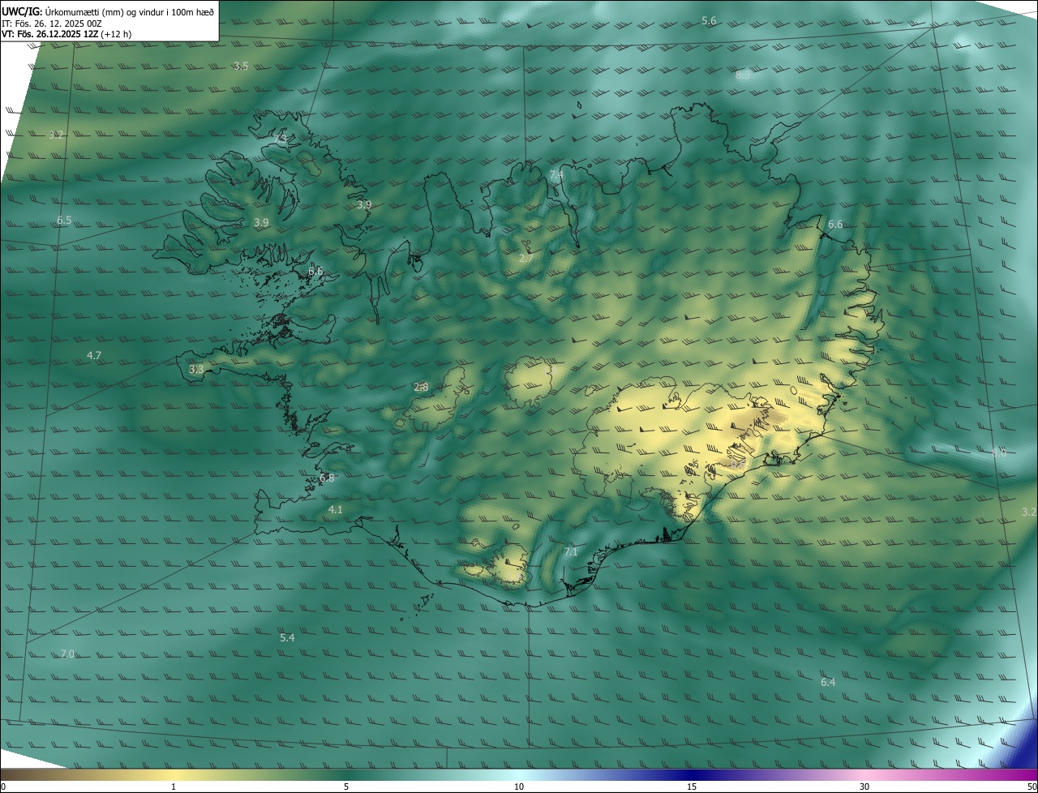Click the 4.7 value label on the map
Screen dimensions: 1038x793
click(94, 355)
